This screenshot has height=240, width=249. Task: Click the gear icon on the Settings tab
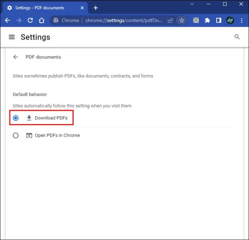pyautogui.click(x=9, y=8)
